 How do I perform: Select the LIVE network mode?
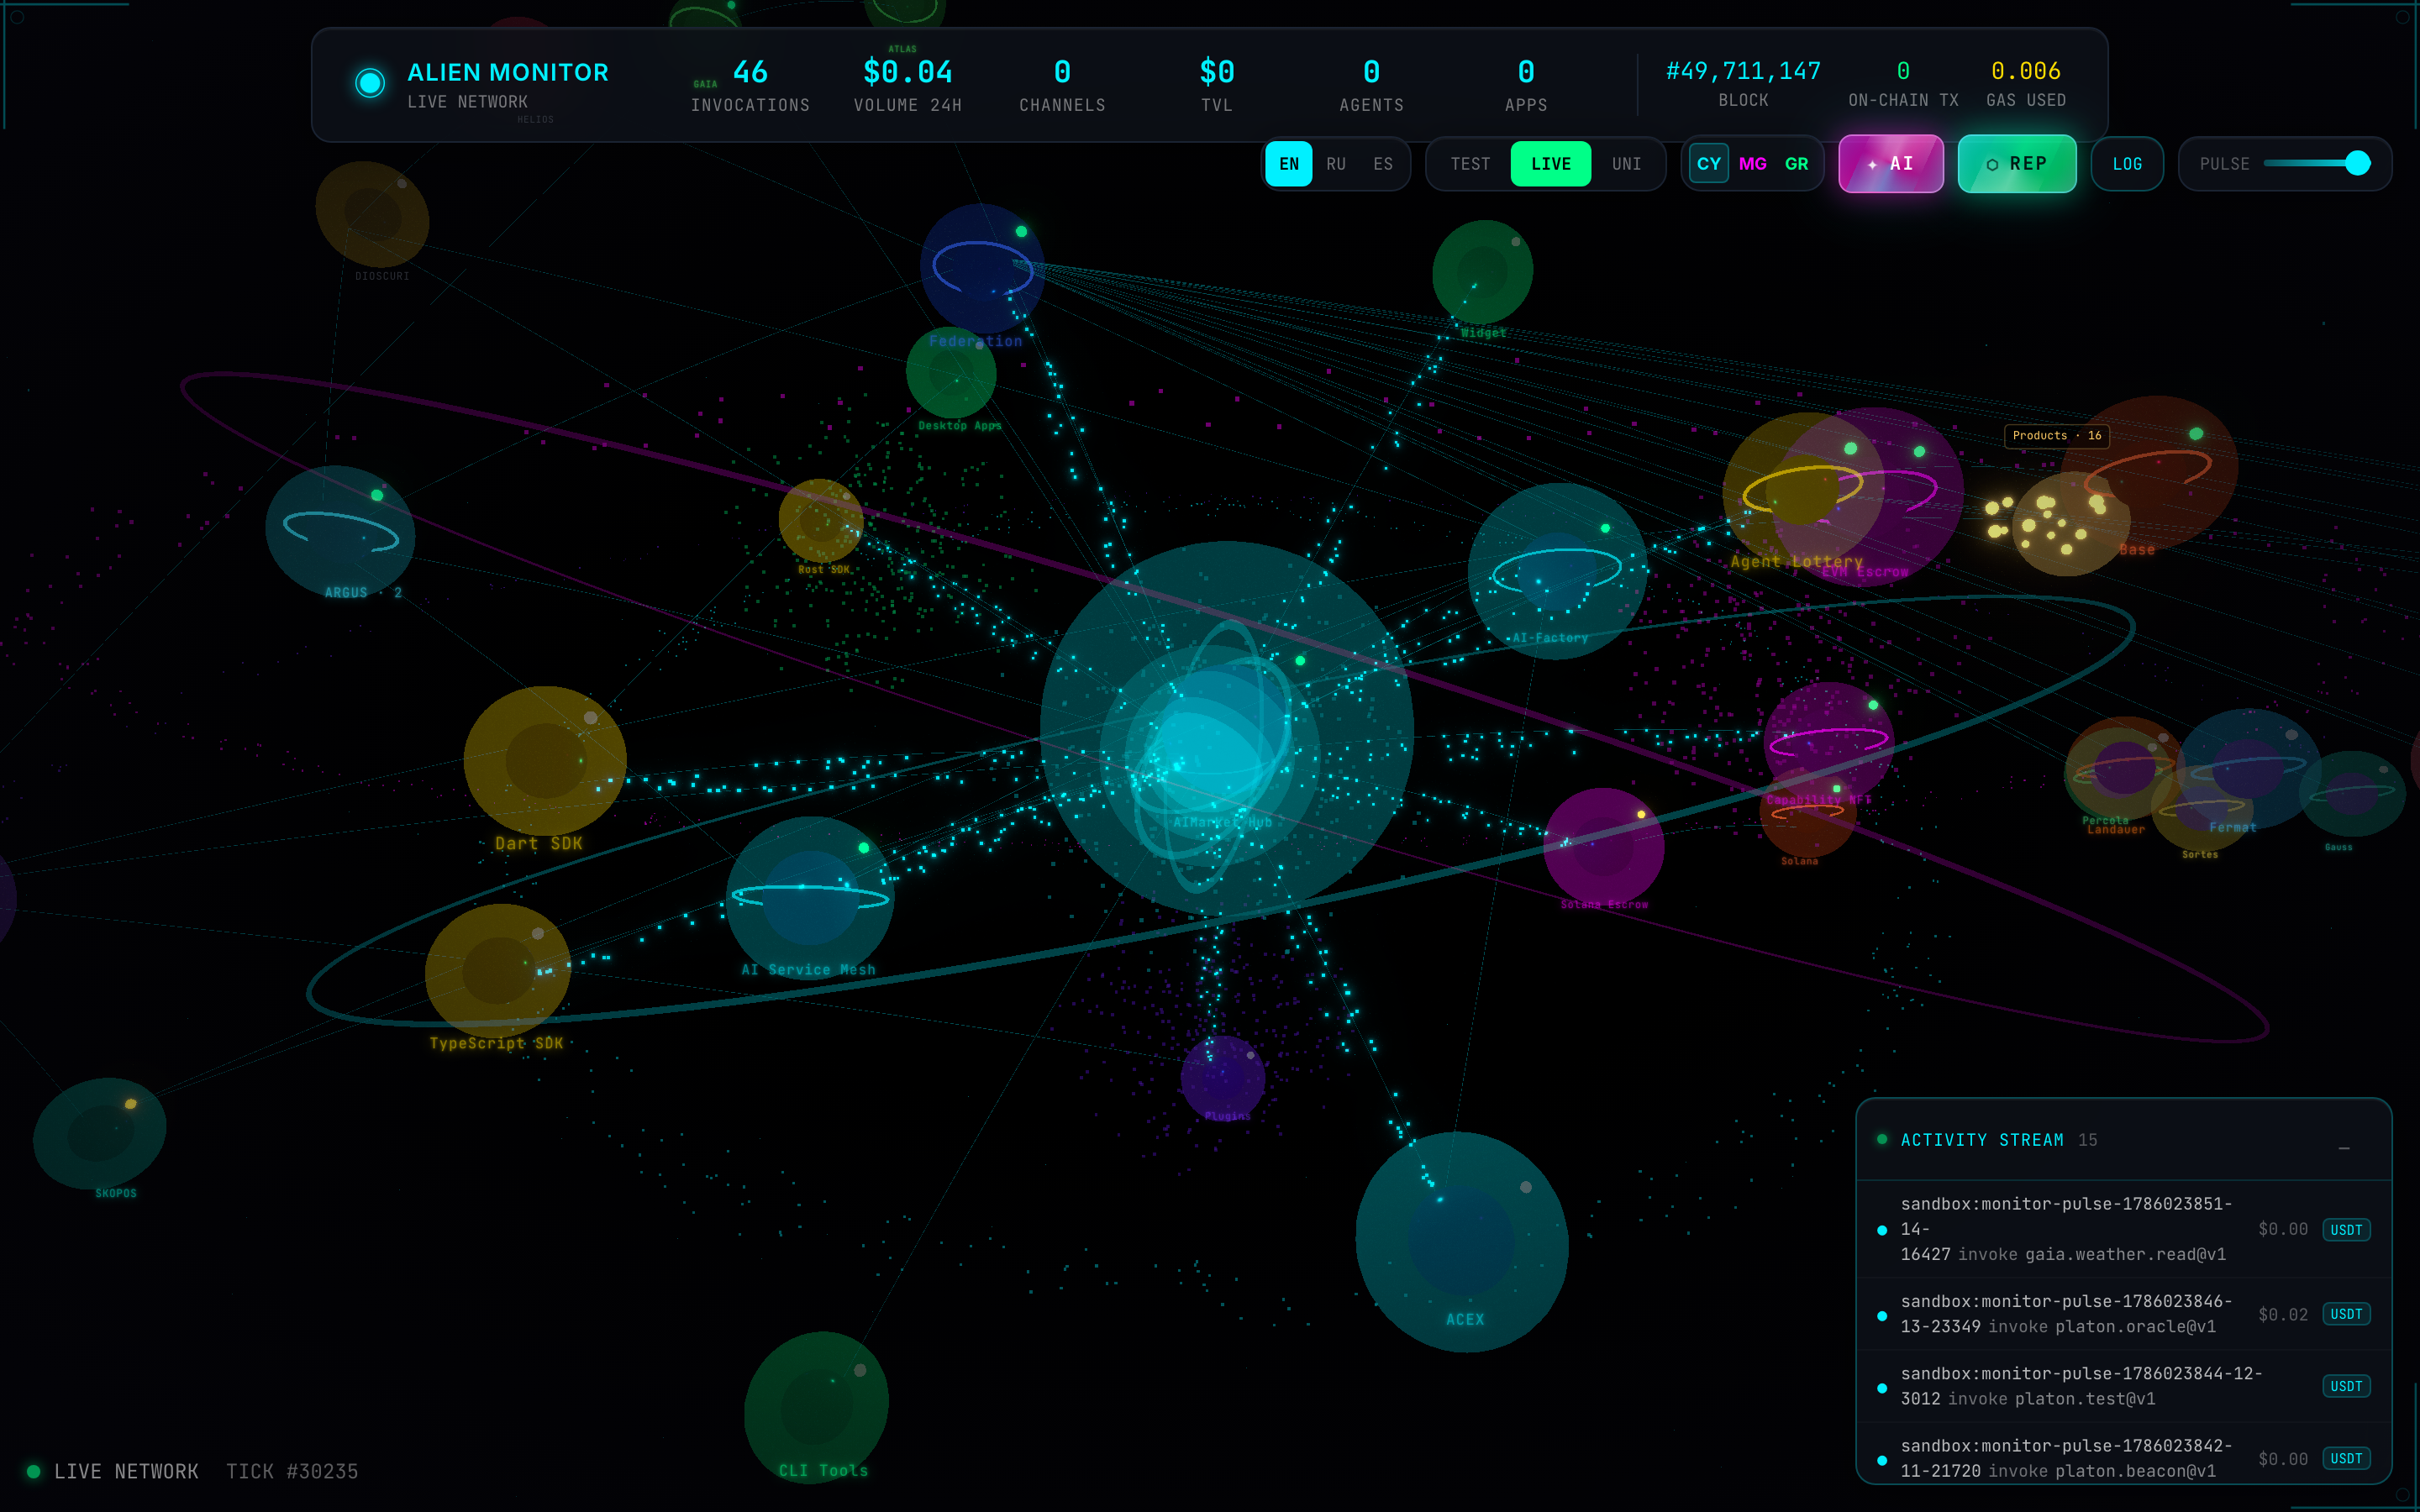click(1550, 164)
